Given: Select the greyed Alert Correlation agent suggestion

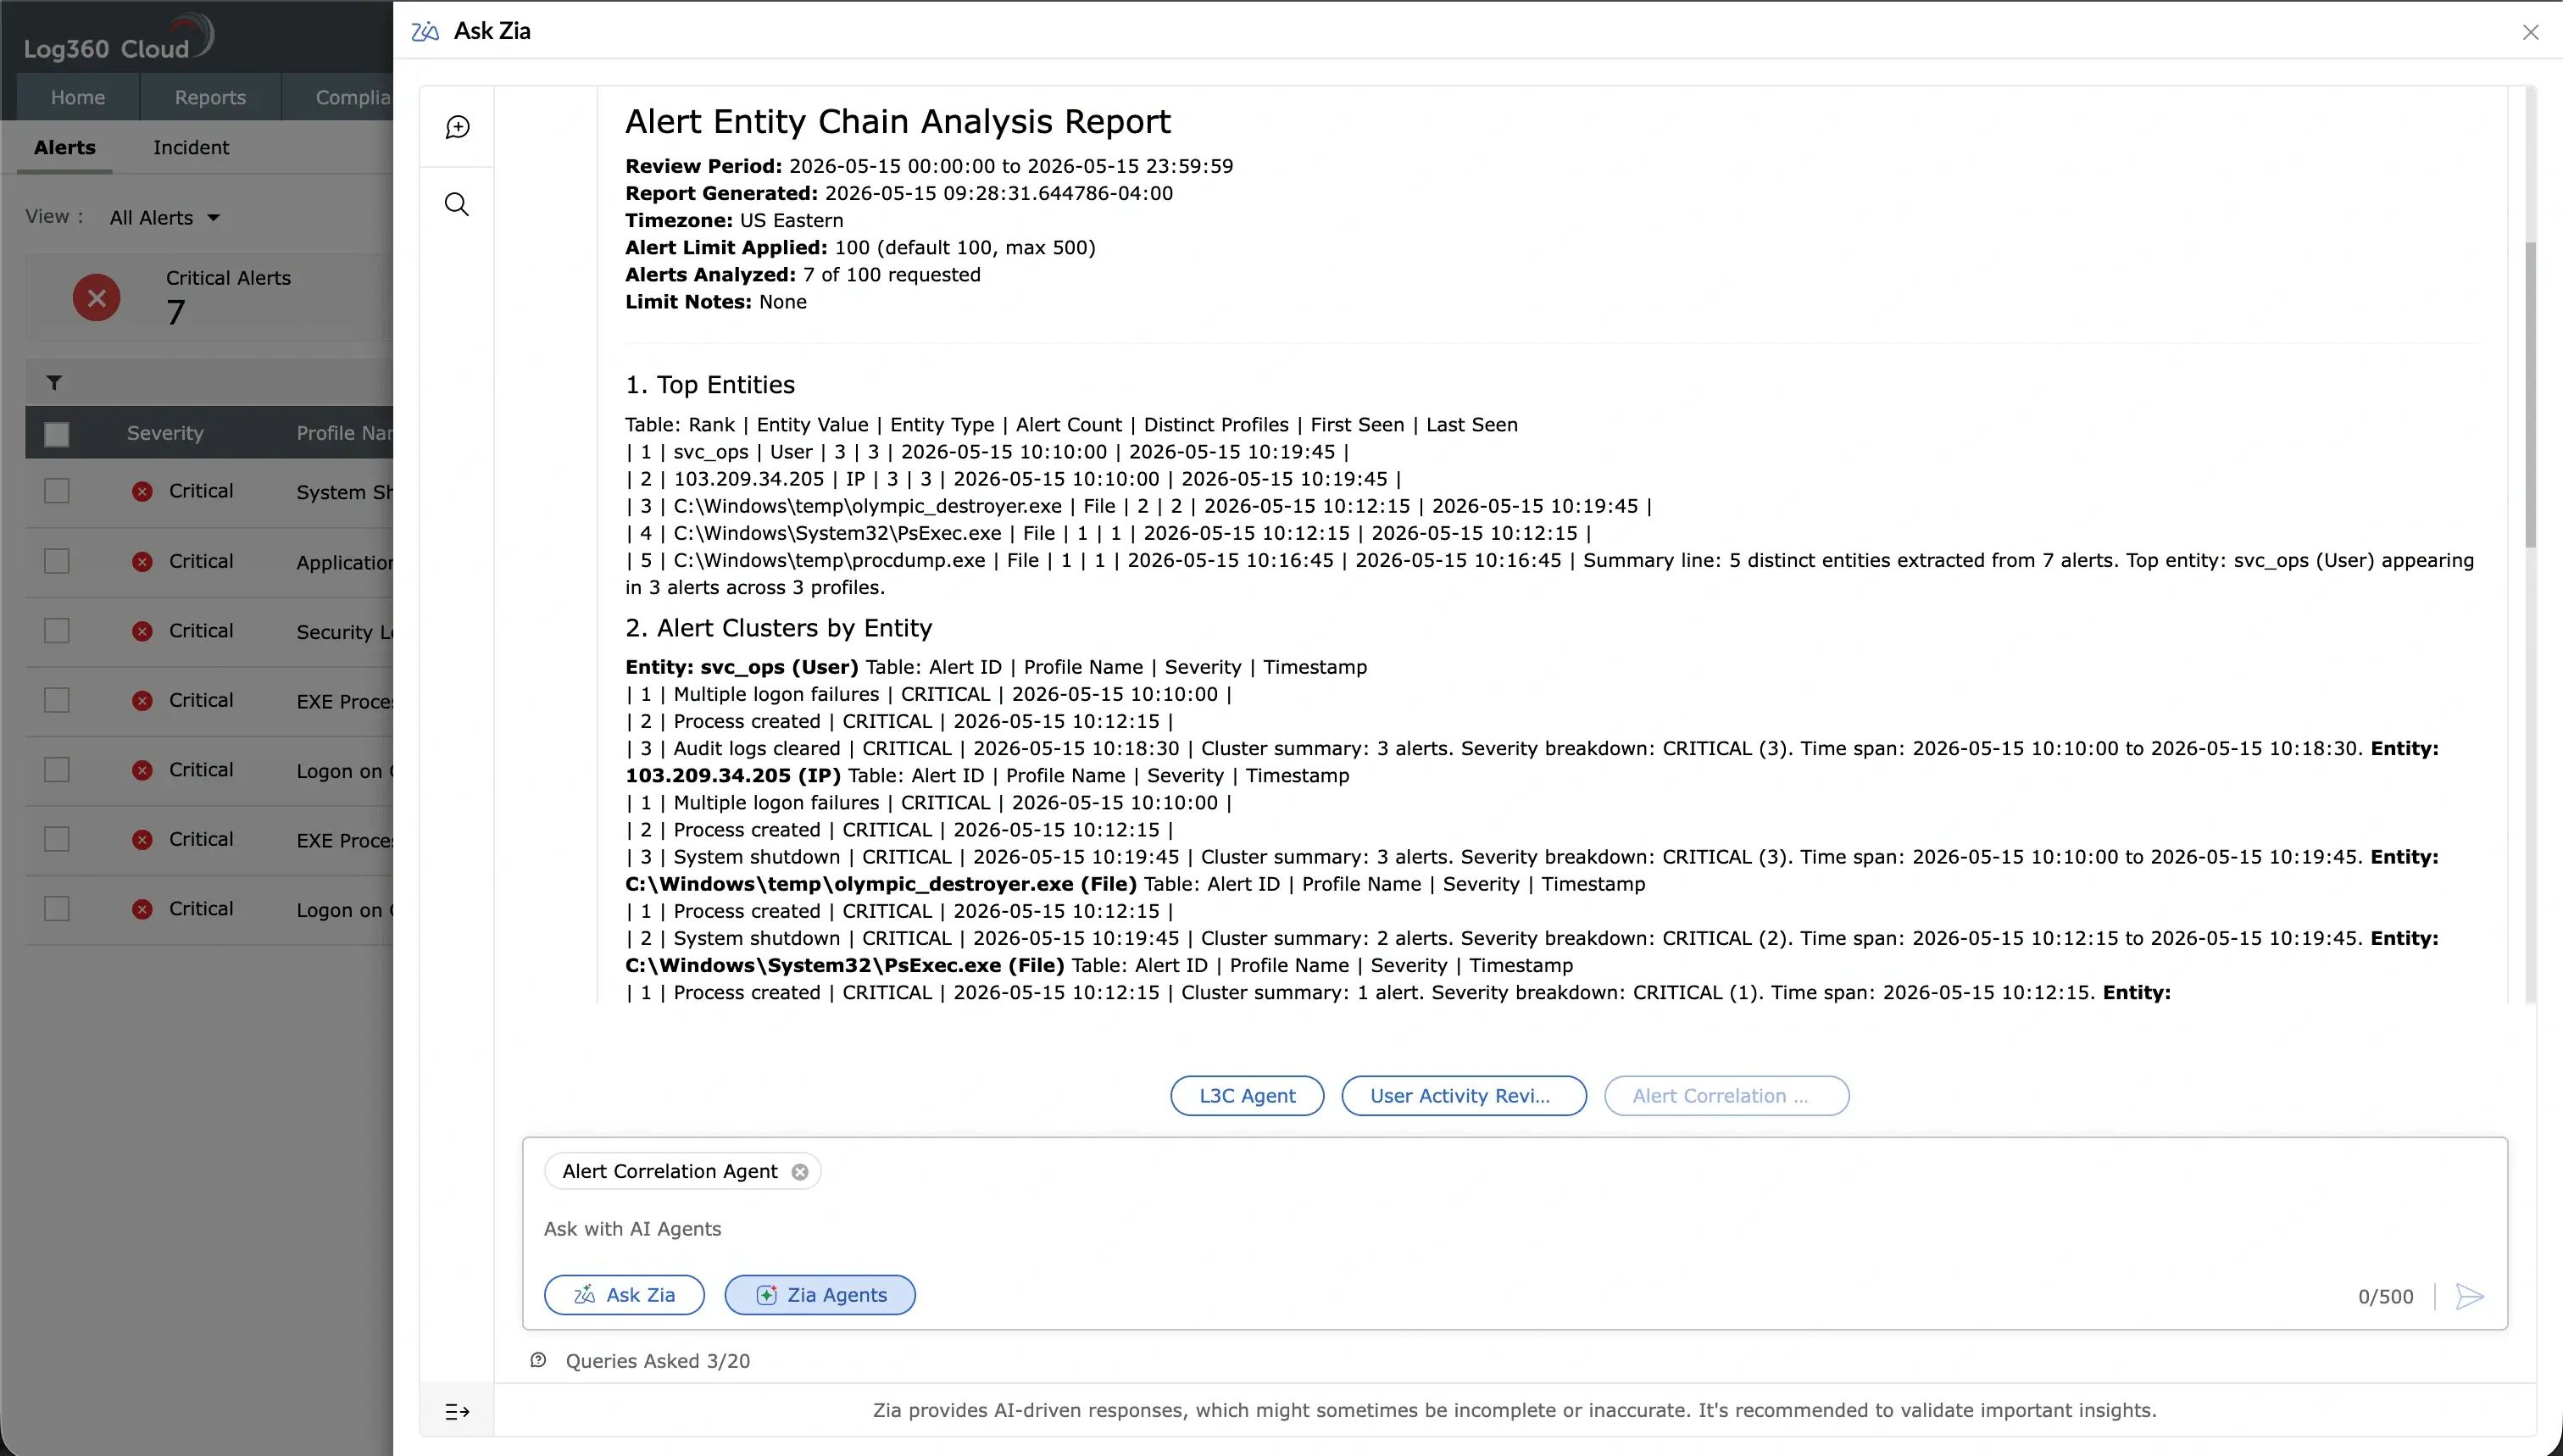Looking at the screenshot, I should 1726,1095.
